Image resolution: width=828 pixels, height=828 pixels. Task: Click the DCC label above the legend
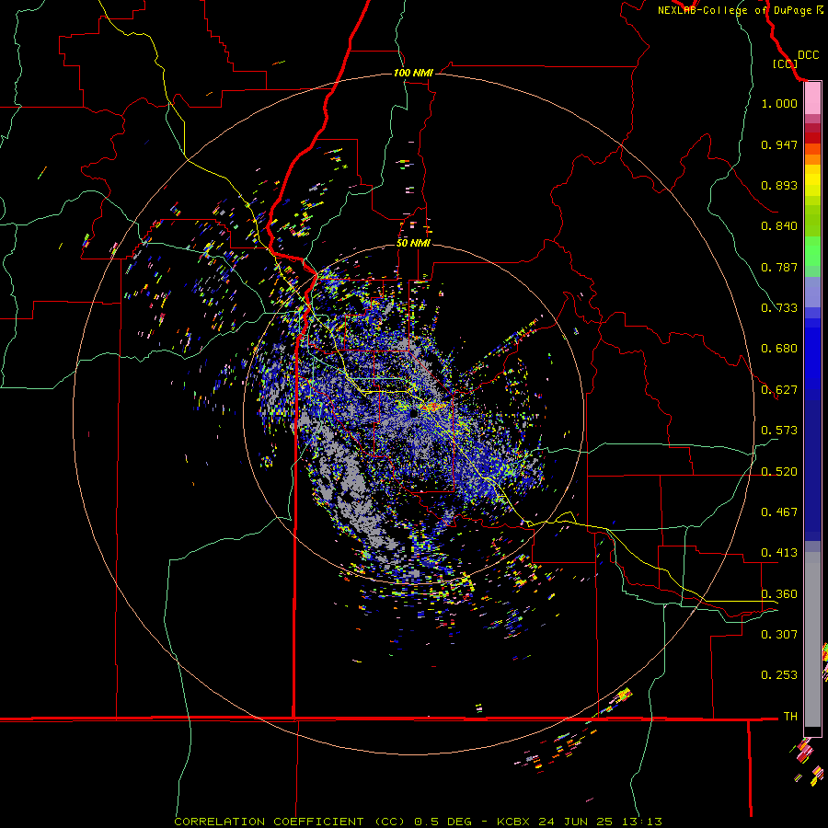808,55
